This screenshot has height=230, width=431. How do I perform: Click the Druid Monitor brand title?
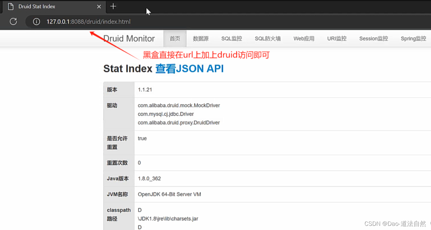click(x=129, y=38)
